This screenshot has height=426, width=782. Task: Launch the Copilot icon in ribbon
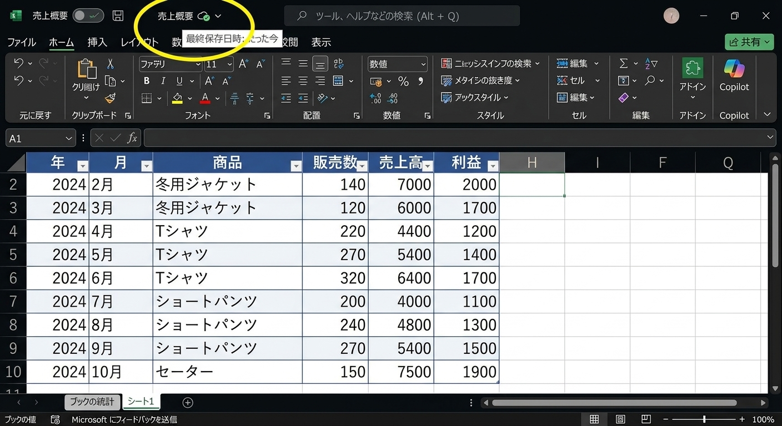(x=734, y=68)
